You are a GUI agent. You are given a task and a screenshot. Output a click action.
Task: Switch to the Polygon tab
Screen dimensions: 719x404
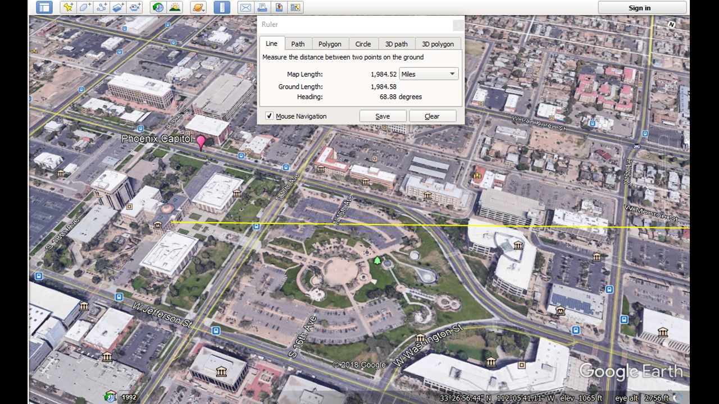coord(330,44)
